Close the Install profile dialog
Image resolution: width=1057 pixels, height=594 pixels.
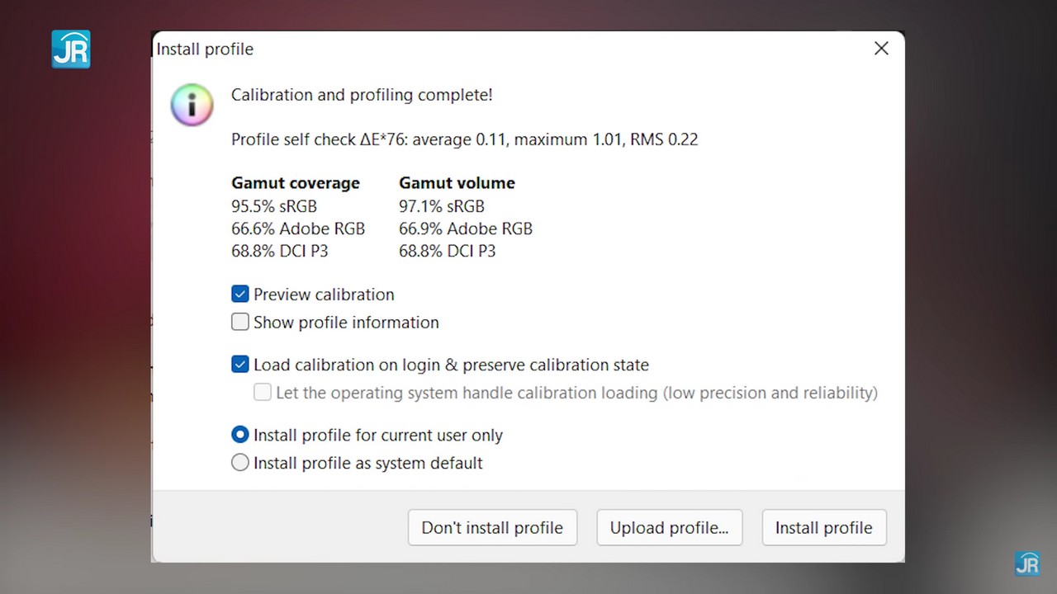pyautogui.click(x=881, y=49)
